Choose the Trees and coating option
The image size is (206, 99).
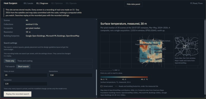(25, 61)
